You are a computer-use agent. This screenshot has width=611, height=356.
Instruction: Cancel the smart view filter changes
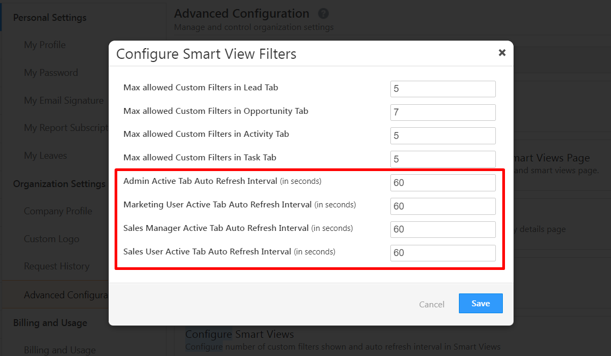coord(432,304)
